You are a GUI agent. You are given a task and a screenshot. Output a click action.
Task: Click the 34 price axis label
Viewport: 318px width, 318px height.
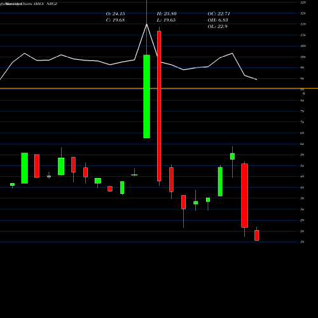302,209
